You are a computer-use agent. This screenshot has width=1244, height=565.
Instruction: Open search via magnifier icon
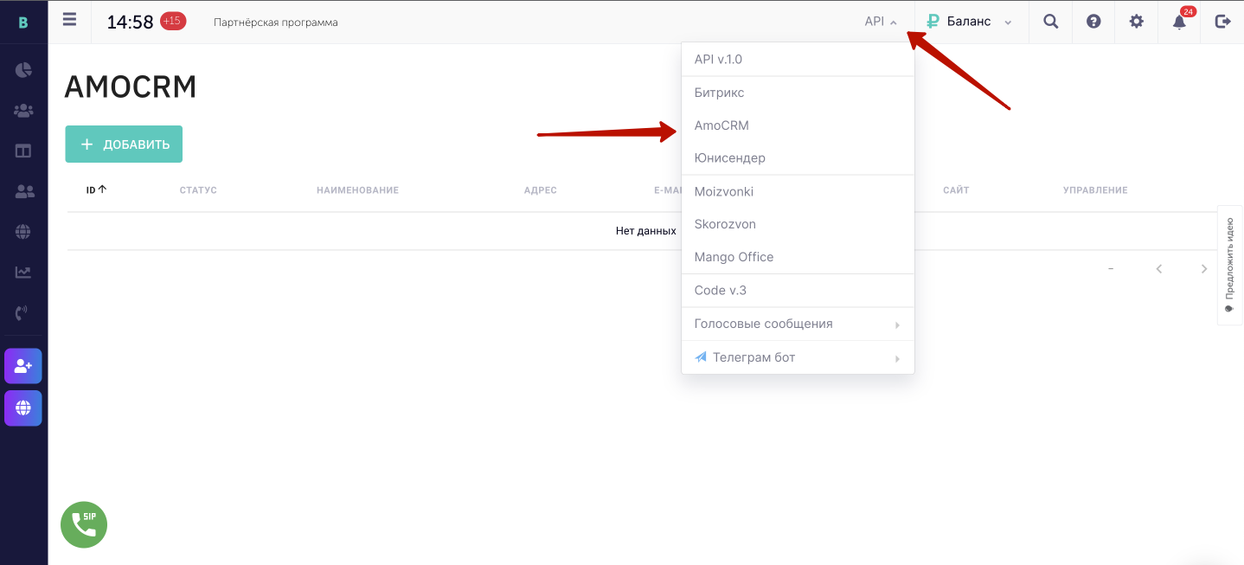1050,22
